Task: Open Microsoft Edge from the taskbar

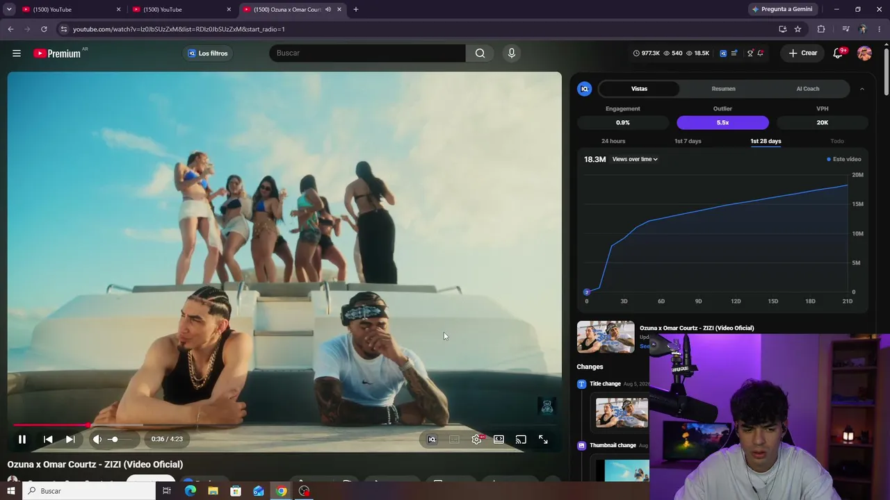Action: point(190,491)
